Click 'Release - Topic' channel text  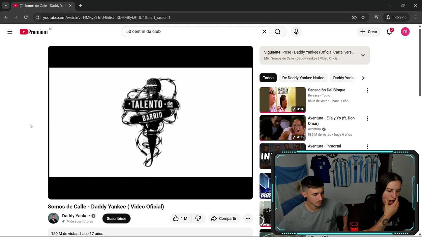point(319,95)
